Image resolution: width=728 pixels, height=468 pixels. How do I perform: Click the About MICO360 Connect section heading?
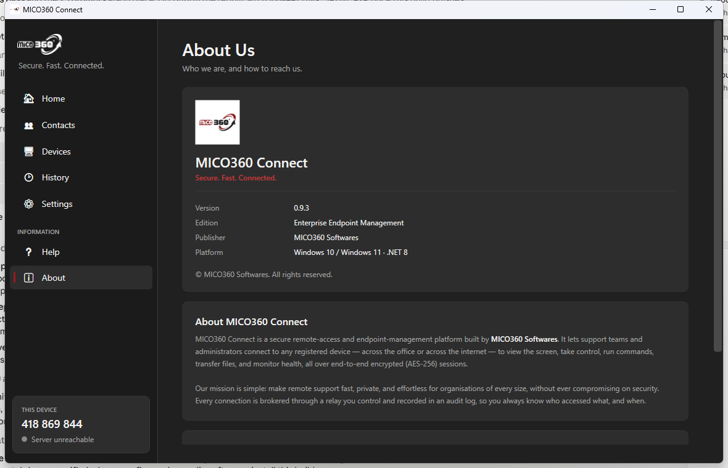(251, 321)
